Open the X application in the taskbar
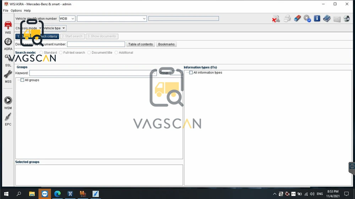Viewport: 355px width, 199px height. pyautogui.click(x=70, y=194)
